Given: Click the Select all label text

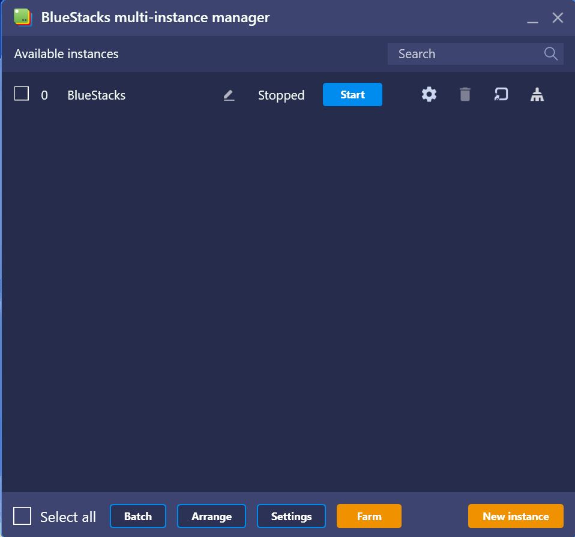Looking at the screenshot, I should point(68,517).
